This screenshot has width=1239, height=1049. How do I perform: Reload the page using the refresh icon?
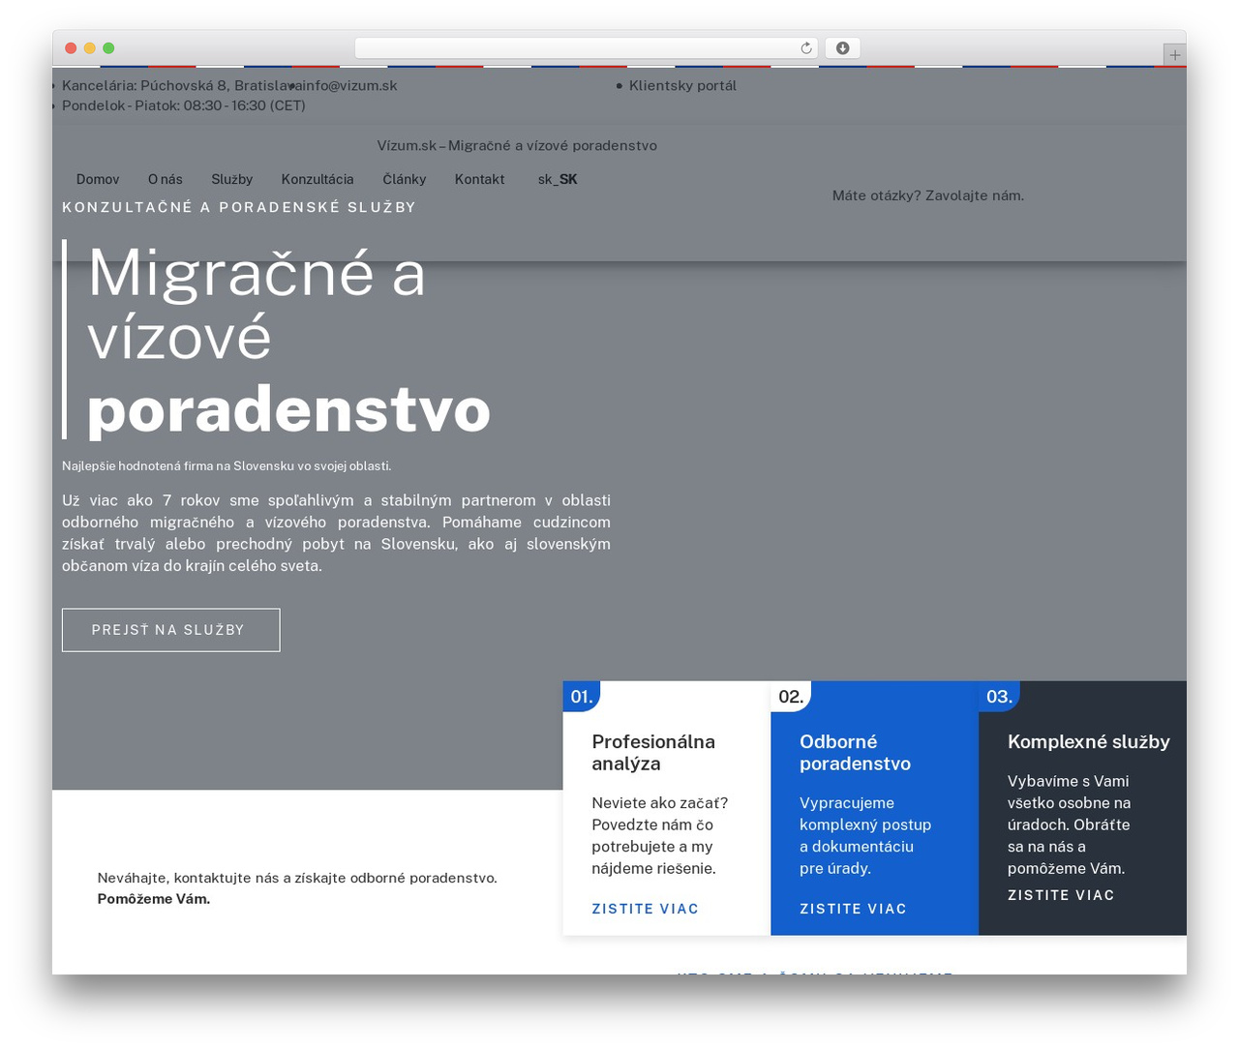805,48
